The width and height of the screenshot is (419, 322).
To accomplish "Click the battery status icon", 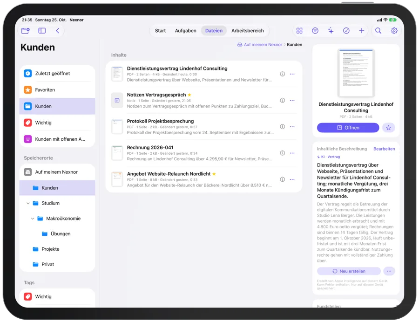I will 392,20.
